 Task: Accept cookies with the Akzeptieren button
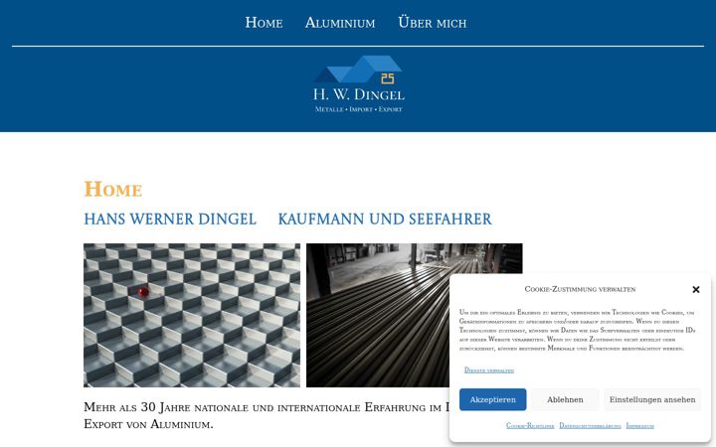click(x=492, y=399)
